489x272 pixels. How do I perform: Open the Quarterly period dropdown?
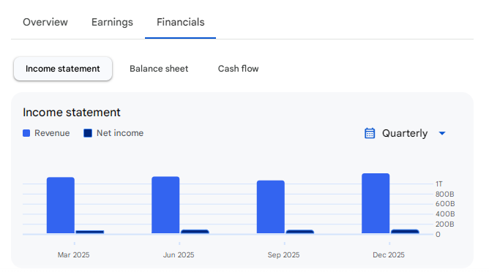tap(405, 133)
